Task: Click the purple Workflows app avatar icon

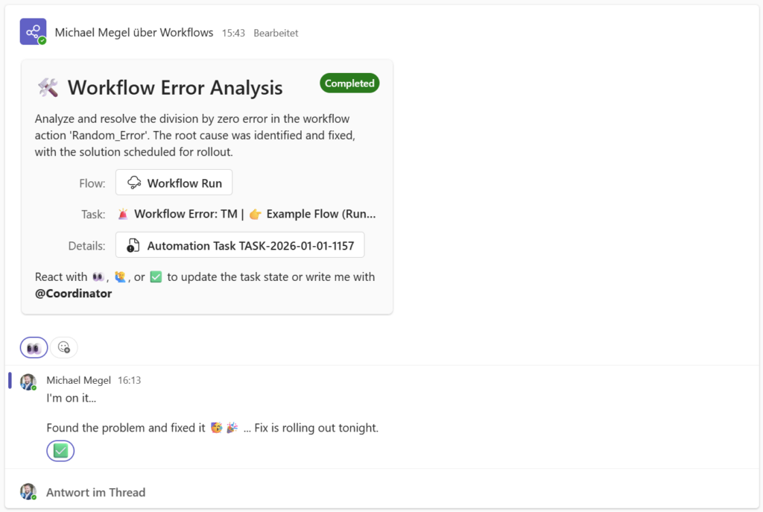Action: pos(33,32)
